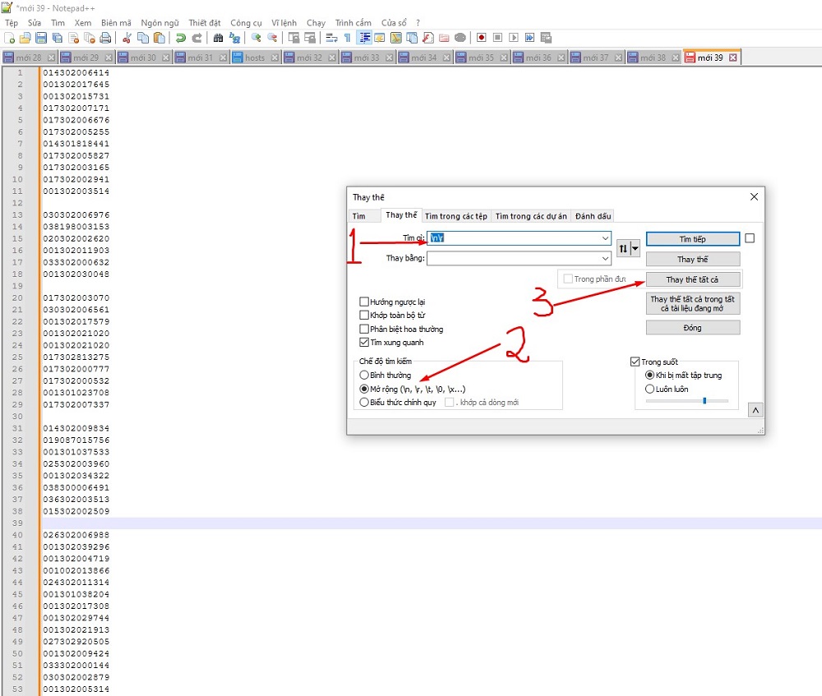Expand the 'Tìm gì' history dropdown arrow
Image resolution: width=822 pixels, height=696 pixels.
(x=605, y=238)
